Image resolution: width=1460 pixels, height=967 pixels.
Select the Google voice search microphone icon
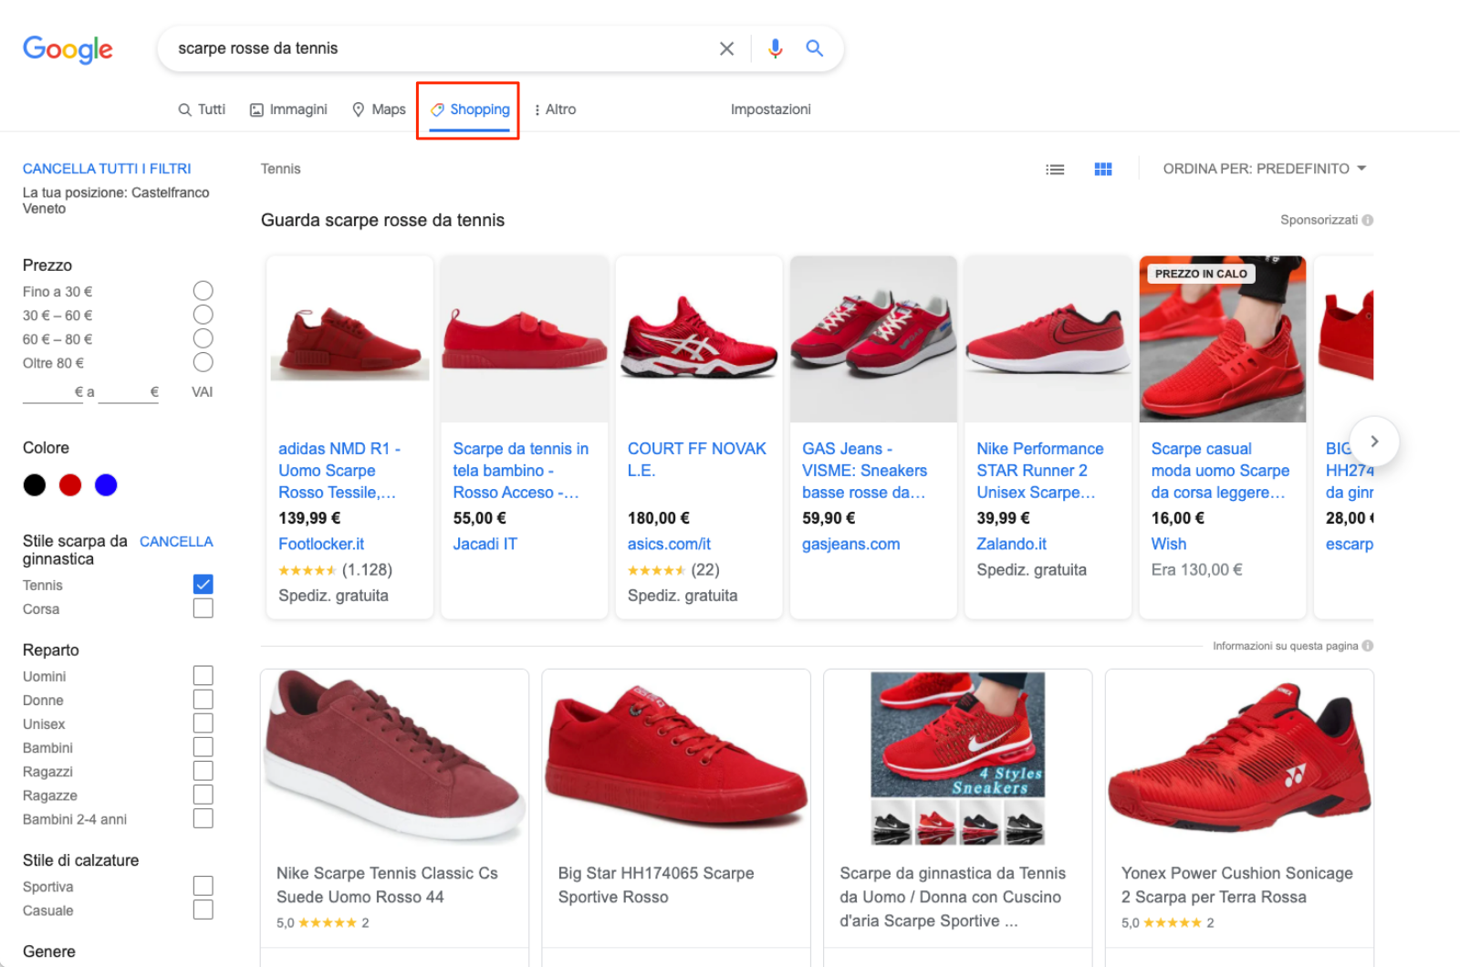coord(776,47)
